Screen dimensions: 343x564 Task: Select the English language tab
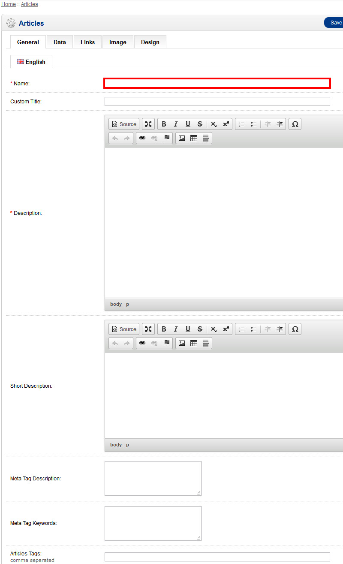click(x=31, y=62)
